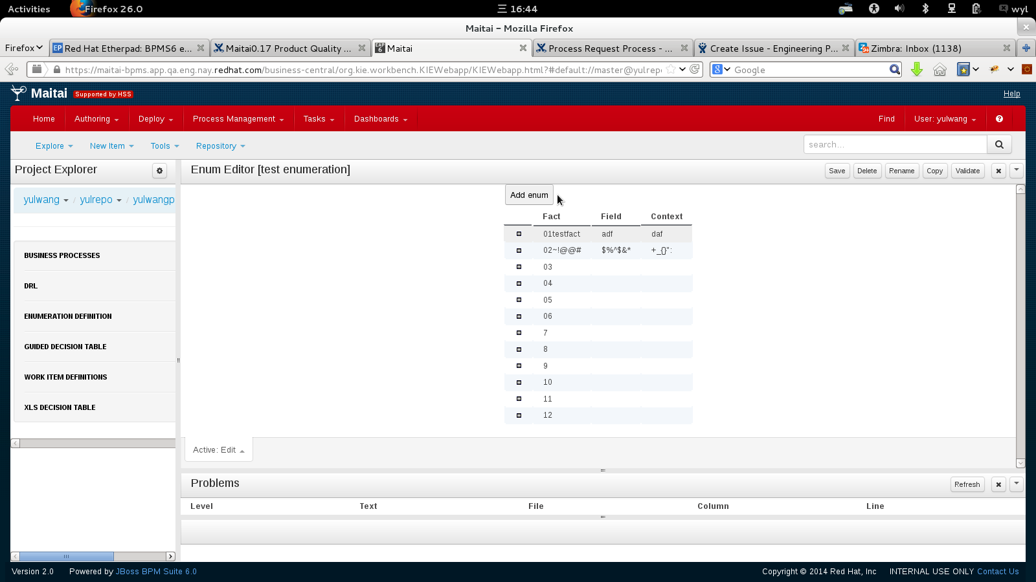
Task: Select BUSINESS PROCESSES in Project Explorer
Action: 62,255
